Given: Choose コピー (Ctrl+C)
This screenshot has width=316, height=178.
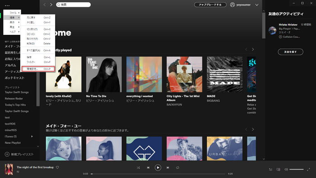Looking at the screenshot, I should click(x=38, y=34).
